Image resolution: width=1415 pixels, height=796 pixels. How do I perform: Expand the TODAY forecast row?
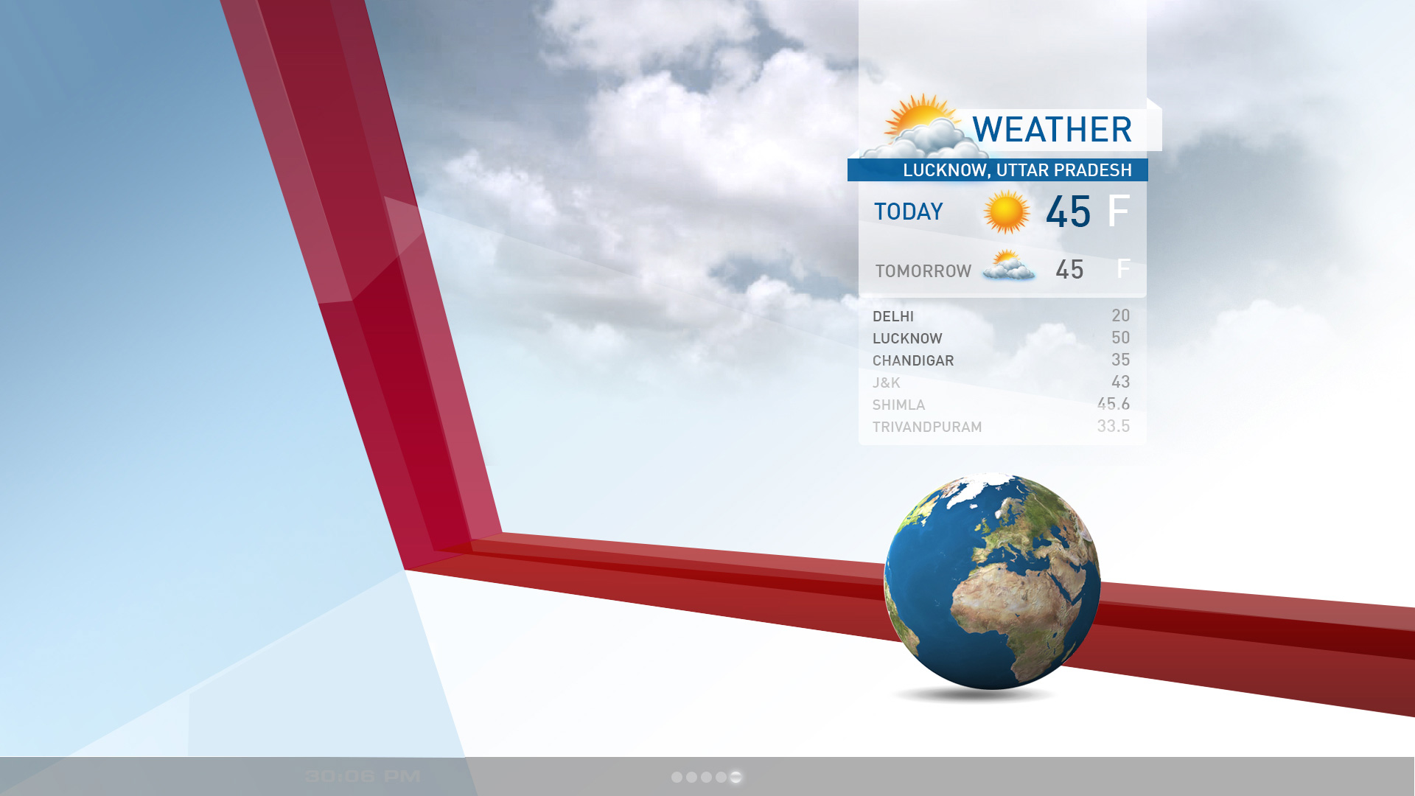point(909,212)
